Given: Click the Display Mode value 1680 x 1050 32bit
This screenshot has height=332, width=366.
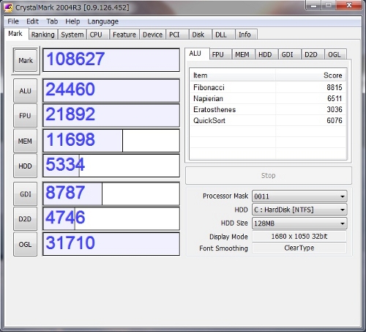Looking at the screenshot, I should (299, 236).
